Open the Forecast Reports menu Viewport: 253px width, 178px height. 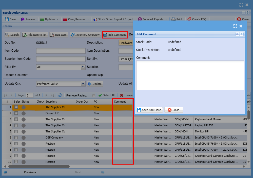tap(153, 19)
